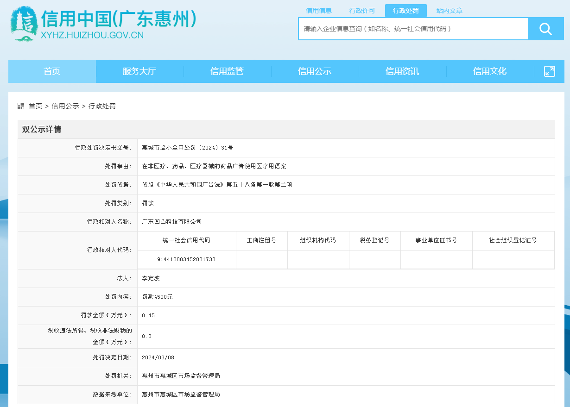Click the magnifier search button
This screenshot has width=570, height=407.
tap(545, 29)
